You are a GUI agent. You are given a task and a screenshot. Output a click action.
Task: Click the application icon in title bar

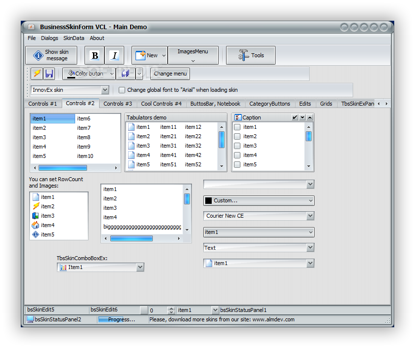[32, 27]
